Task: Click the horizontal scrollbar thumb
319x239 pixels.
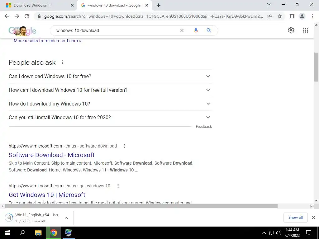Action: point(141,206)
